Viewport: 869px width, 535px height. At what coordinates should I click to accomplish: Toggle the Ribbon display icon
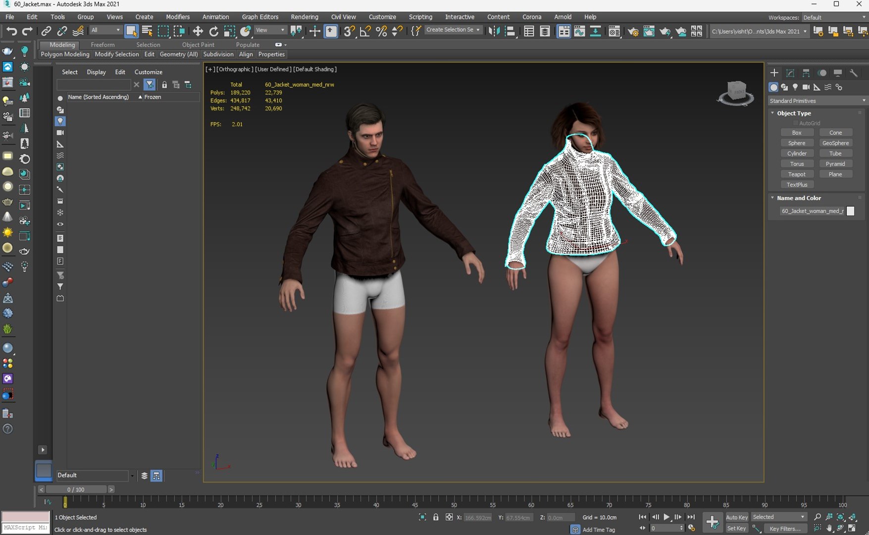tap(563, 31)
